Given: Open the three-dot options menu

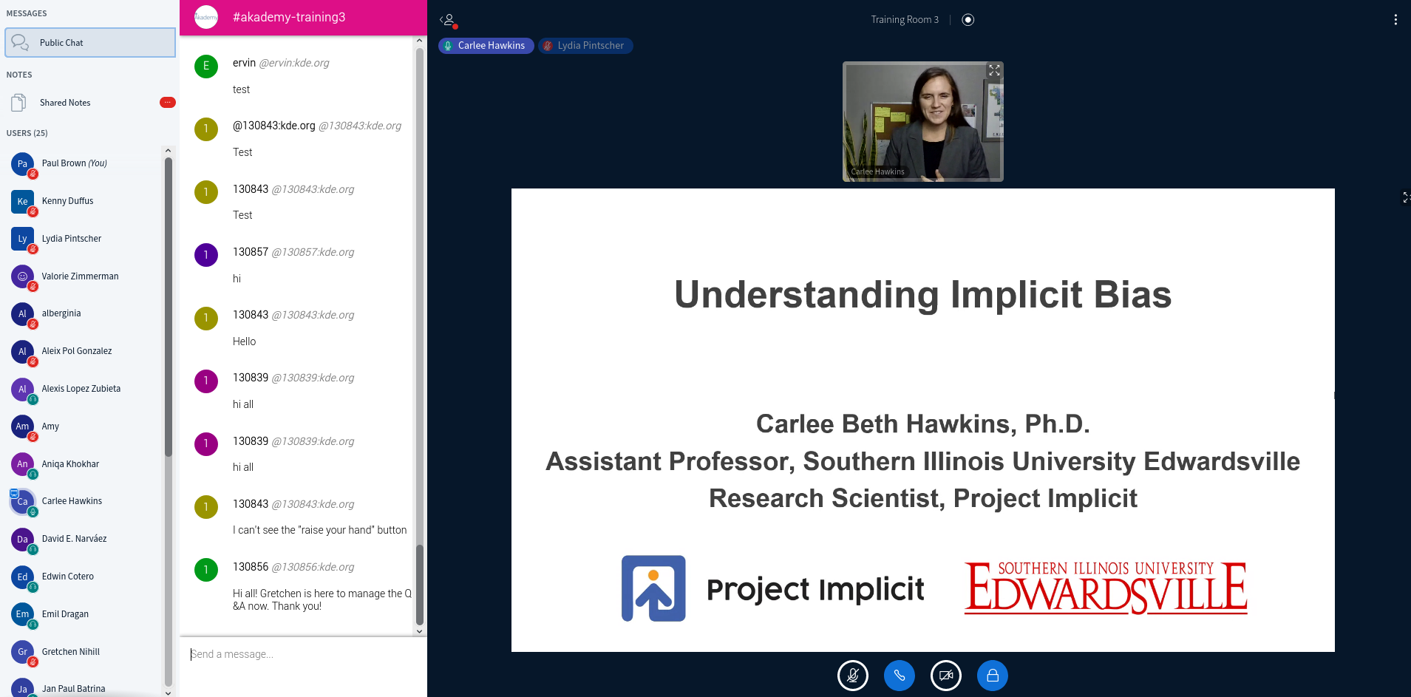Looking at the screenshot, I should pyautogui.click(x=1395, y=20).
